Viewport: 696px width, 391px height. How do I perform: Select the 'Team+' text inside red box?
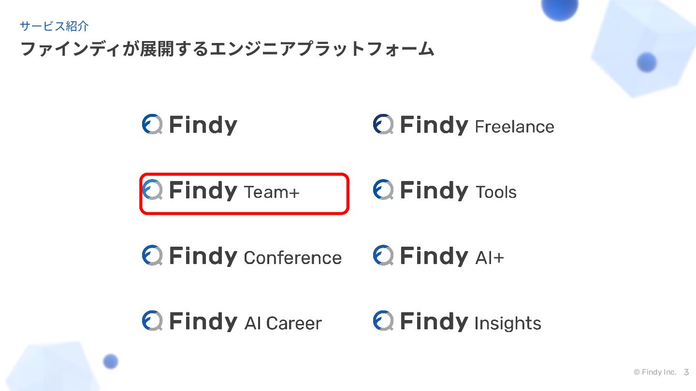tap(272, 193)
